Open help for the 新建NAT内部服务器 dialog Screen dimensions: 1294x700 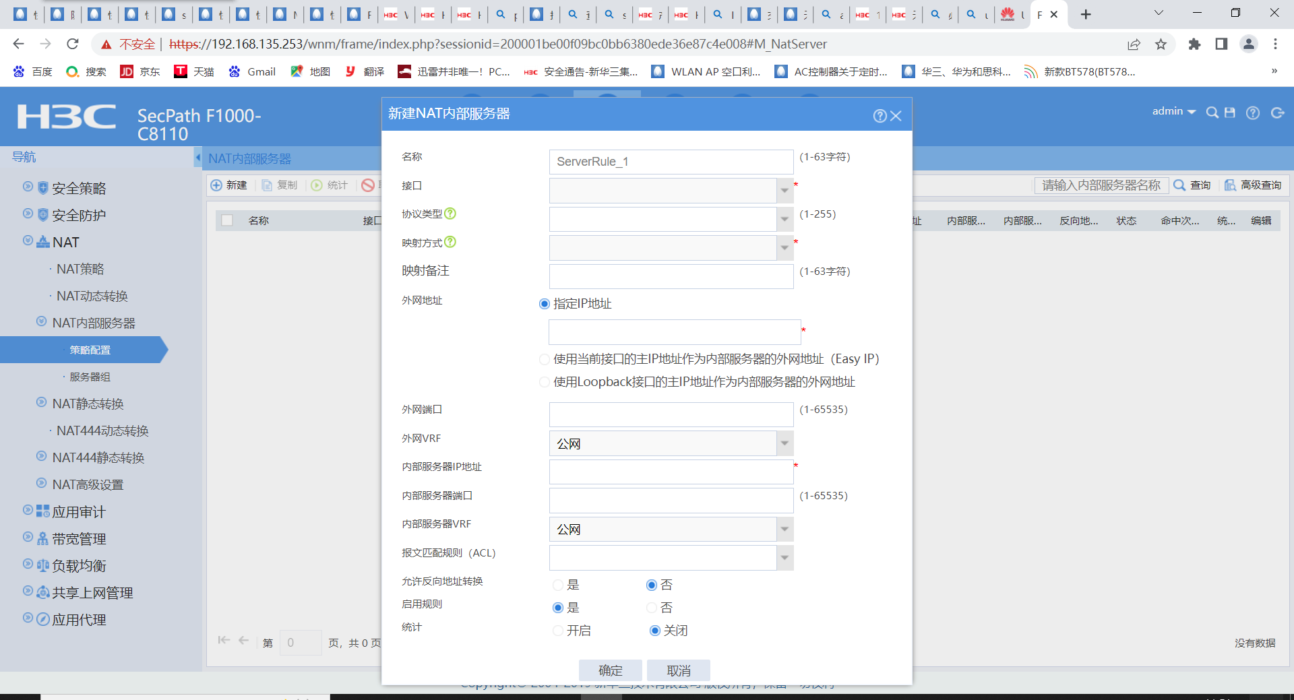(880, 116)
